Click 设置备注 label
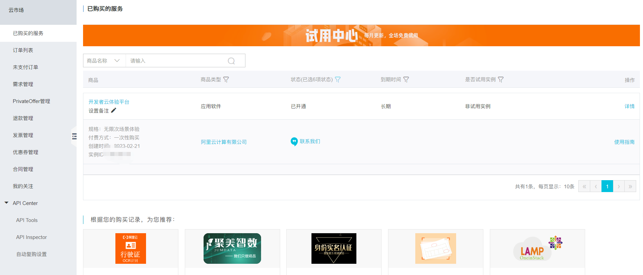 point(99,111)
